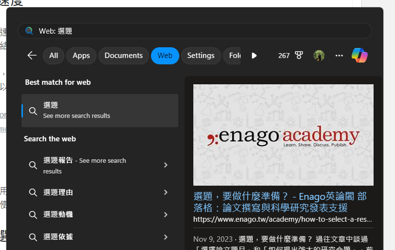395x250 pixels.
Task: Expand the 選題報告 suggestion chevron
Action: click(166, 165)
